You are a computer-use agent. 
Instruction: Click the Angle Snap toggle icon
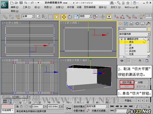(122, 17)
